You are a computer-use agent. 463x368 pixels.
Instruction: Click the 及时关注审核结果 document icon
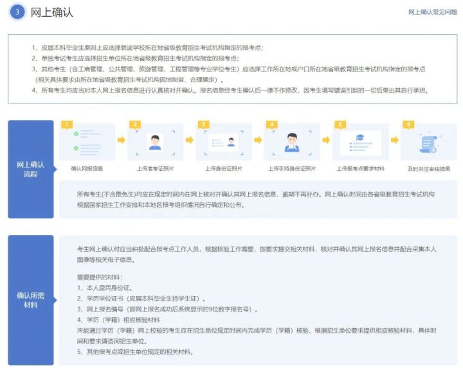click(428, 143)
